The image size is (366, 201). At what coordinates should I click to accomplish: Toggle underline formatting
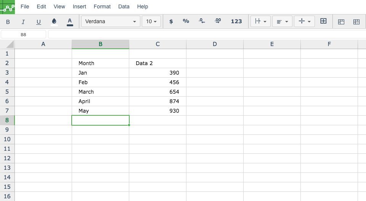pyautogui.click(x=39, y=22)
